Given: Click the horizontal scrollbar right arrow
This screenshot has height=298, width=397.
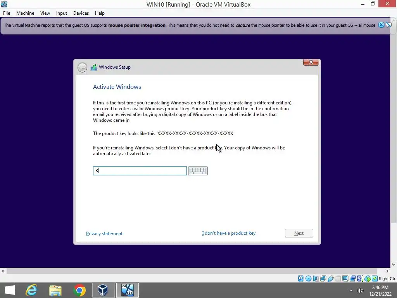Looking at the screenshot, I should (x=387, y=271).
